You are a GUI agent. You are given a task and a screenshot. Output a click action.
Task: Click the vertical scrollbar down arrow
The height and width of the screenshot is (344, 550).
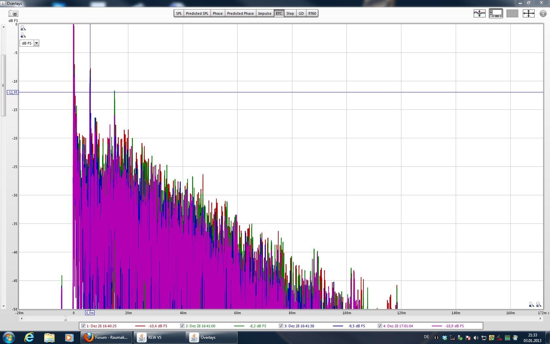[4, 306]
